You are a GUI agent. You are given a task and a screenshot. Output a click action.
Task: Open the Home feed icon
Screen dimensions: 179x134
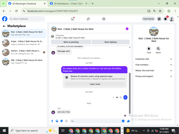click(73, 19)
